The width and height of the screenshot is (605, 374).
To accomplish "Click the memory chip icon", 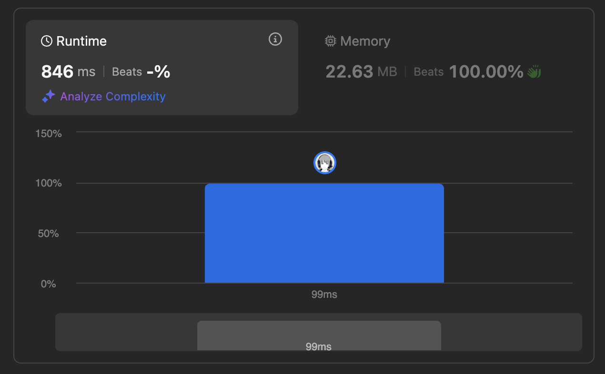I will [330, 41].
